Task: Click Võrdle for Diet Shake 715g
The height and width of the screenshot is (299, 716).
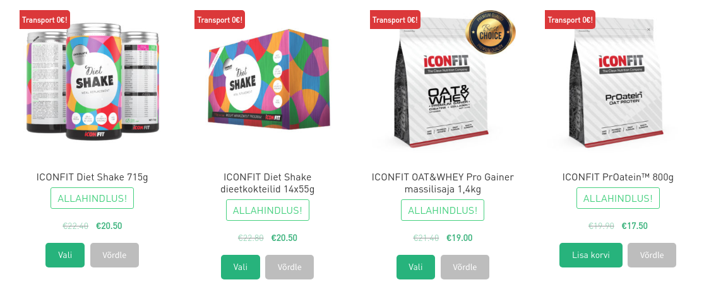Action: tap(115, 255)
